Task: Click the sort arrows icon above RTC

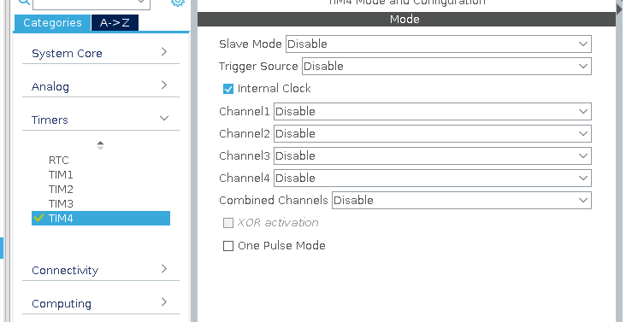Action: tap(100, 145)
